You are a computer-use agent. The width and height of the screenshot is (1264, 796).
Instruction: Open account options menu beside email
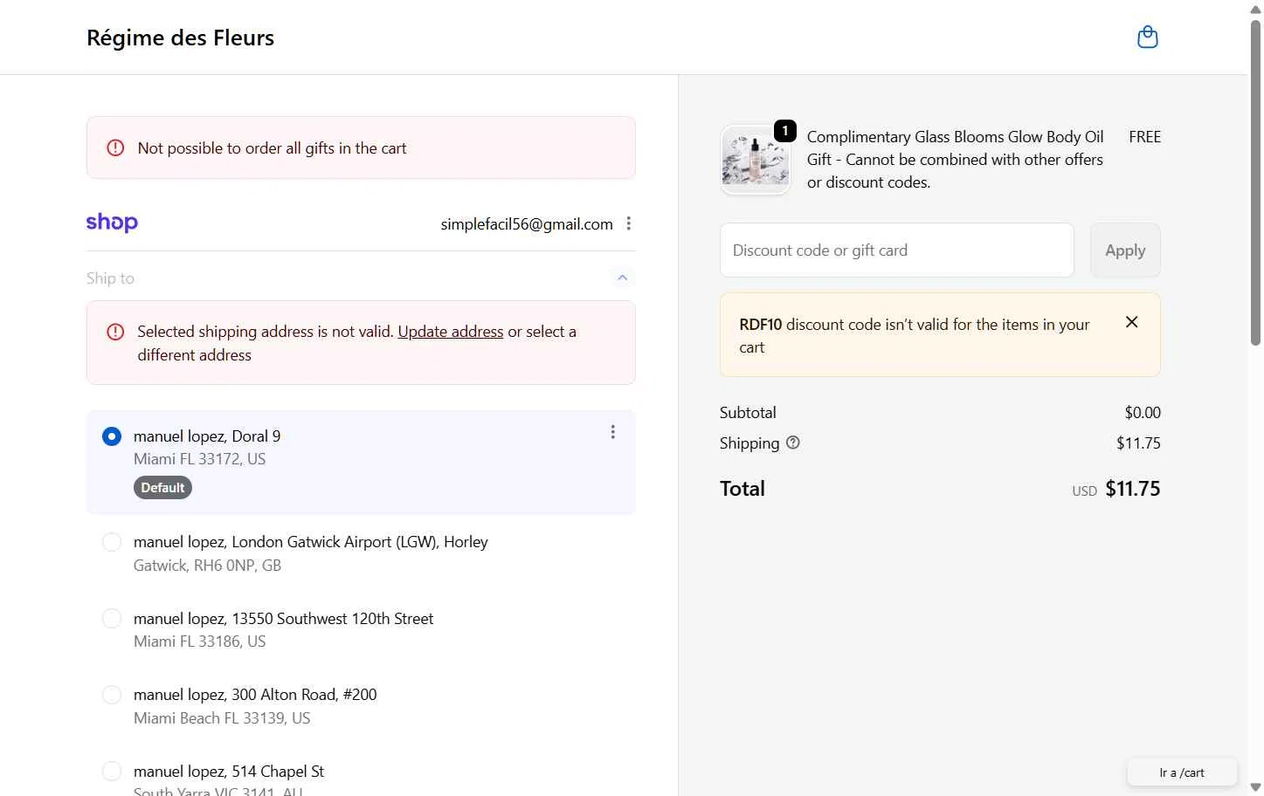coord(628,224)
